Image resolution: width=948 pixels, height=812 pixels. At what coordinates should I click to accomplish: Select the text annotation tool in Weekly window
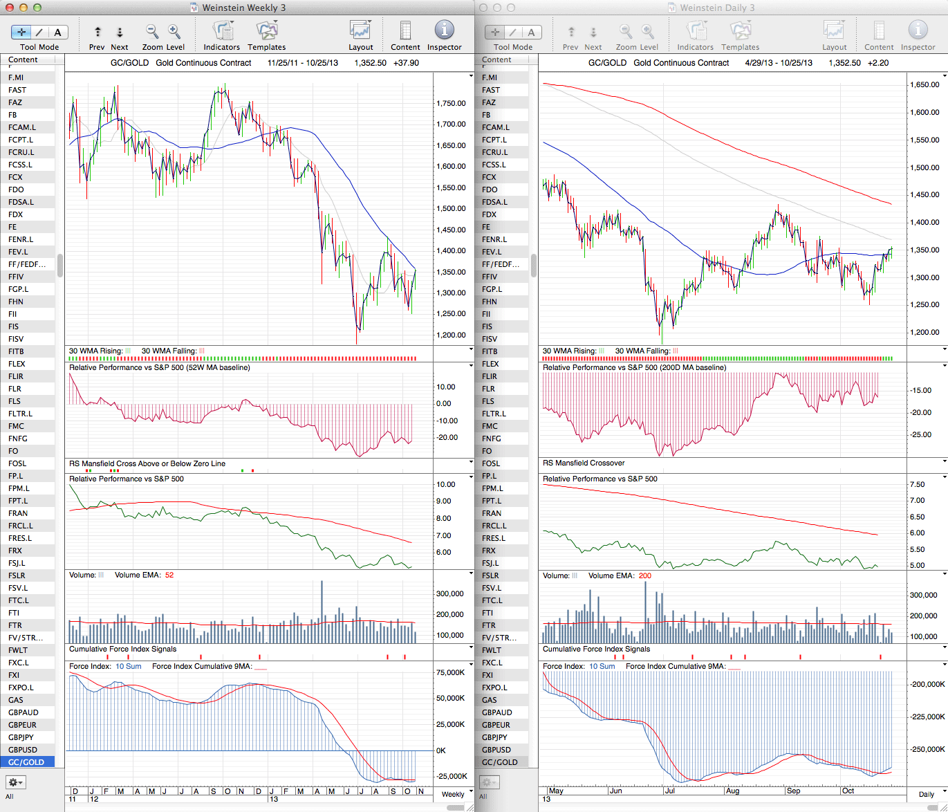coord(57,32)
